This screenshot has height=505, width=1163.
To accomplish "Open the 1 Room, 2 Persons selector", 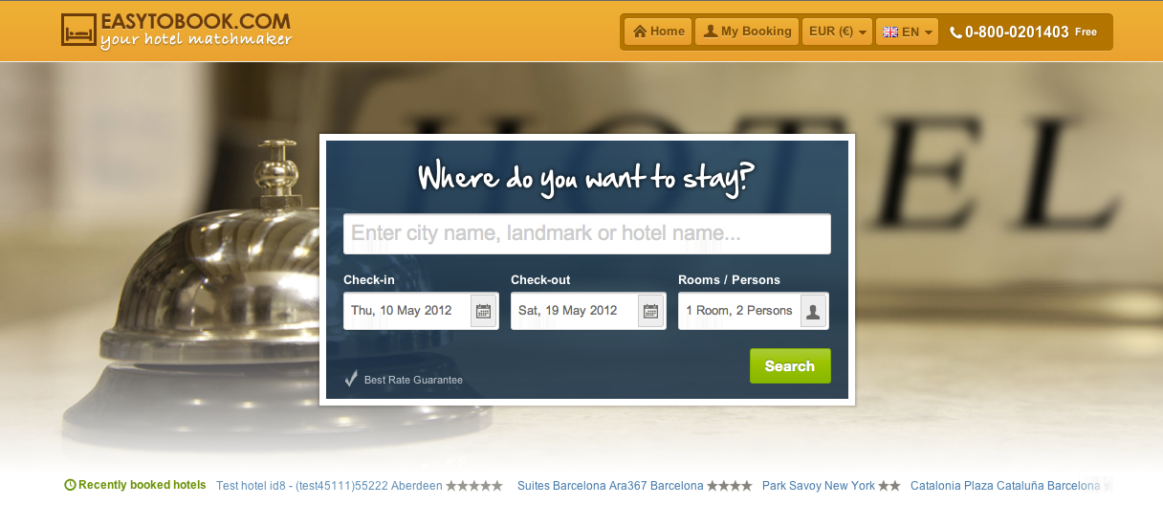I will 754,311.
